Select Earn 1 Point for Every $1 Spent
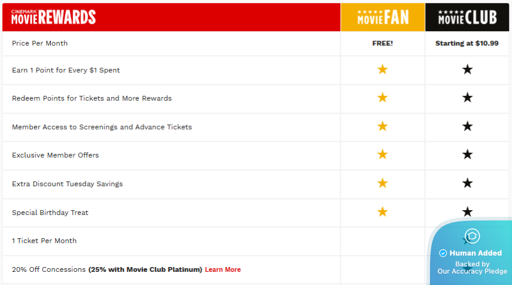The image size is (512, 285). [x=66, y=70]
